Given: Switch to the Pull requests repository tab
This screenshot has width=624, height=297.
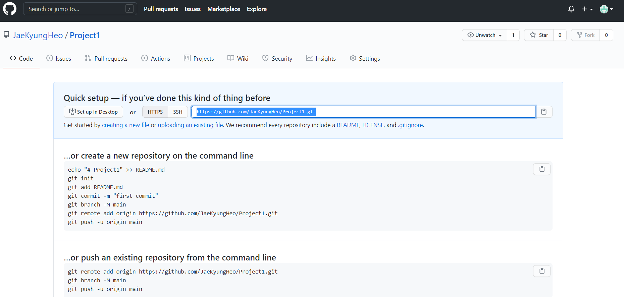Looking at the screenshot, I should (x=106, y=58).
